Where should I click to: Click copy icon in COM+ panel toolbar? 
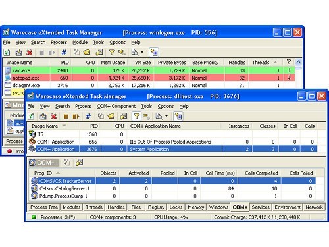point(66,163)
